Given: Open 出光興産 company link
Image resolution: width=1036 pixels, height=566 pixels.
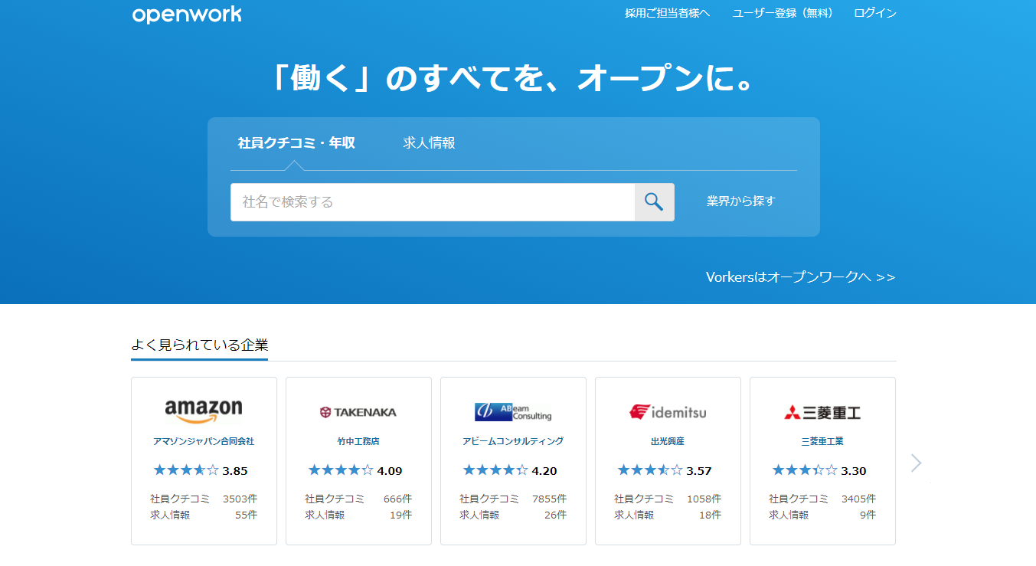Looking at the screenshot, I should [668, 441].
